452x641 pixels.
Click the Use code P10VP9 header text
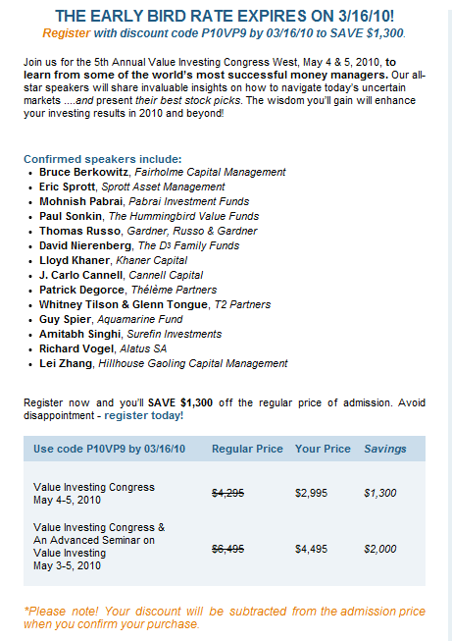tap(110, 449)
